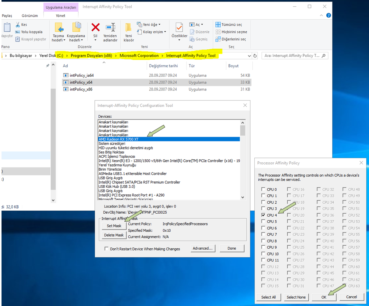Check the CPU 7 checkbox
This screenshot has width=369, height=306.
coord(263,234)
